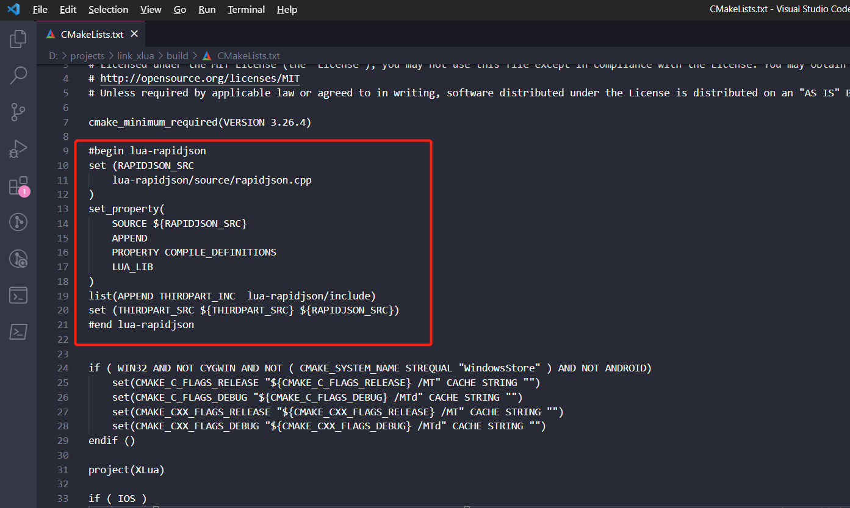The image size is (850, 508).
Task: Open the View menu
Action: [x=151, y=9]
